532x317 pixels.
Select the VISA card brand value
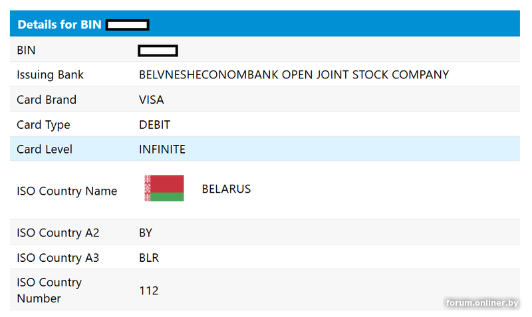151,100
